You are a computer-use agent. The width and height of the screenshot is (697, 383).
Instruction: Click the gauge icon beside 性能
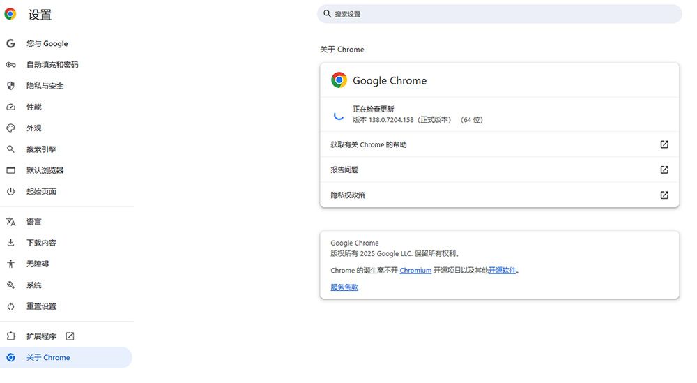click(x=10, y=107)
